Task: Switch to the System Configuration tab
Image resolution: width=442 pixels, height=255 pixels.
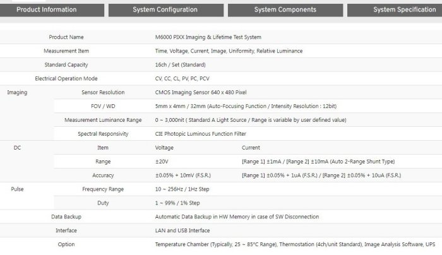Action: coord(165,10)
